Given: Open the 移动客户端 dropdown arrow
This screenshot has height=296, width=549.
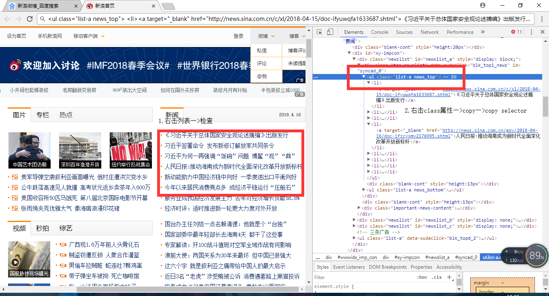Looking at the screenshot, I should pos(103,36).
